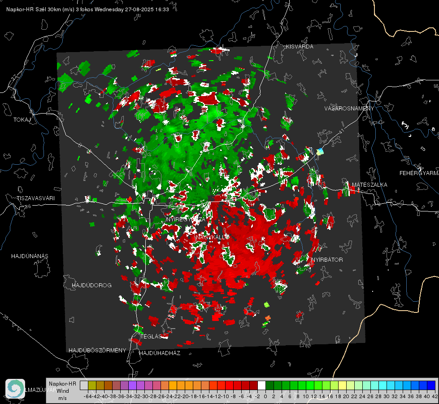Click the TOKAJ town label
Image resolution: width=439 pixels, height=404 pixels.
pos(22,120)
